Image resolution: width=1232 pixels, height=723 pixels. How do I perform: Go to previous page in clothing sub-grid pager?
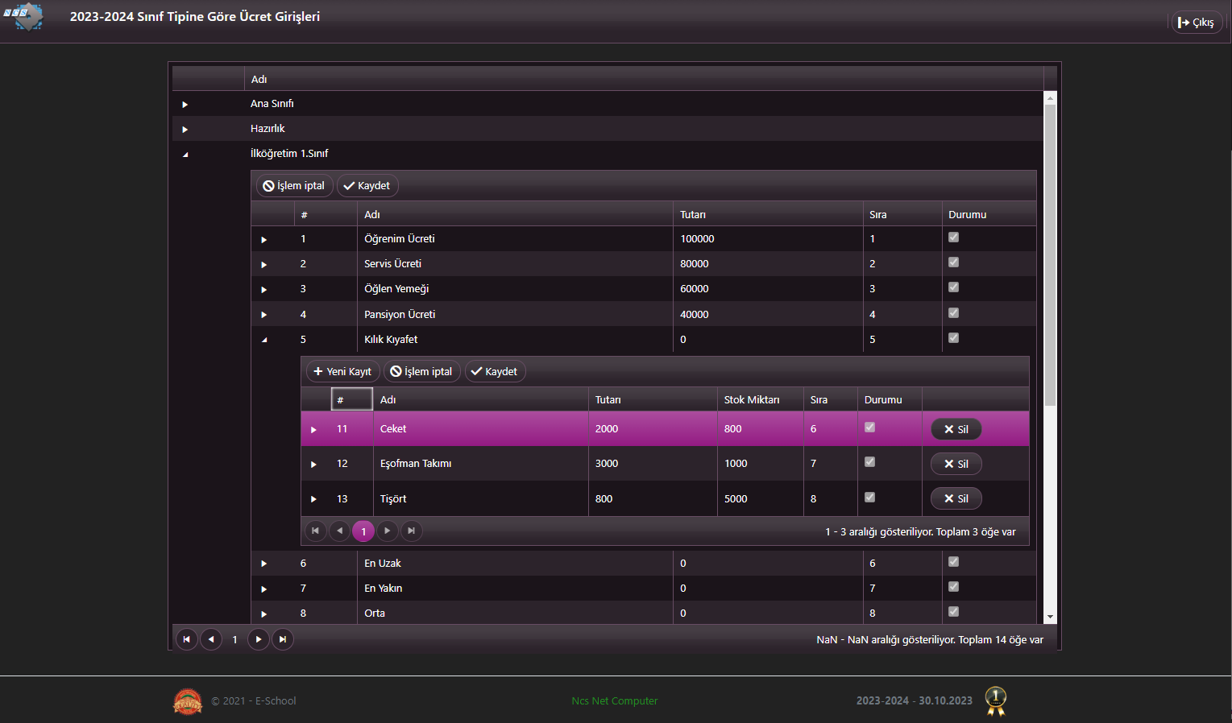pyautogui.click(x=339, y=531)
